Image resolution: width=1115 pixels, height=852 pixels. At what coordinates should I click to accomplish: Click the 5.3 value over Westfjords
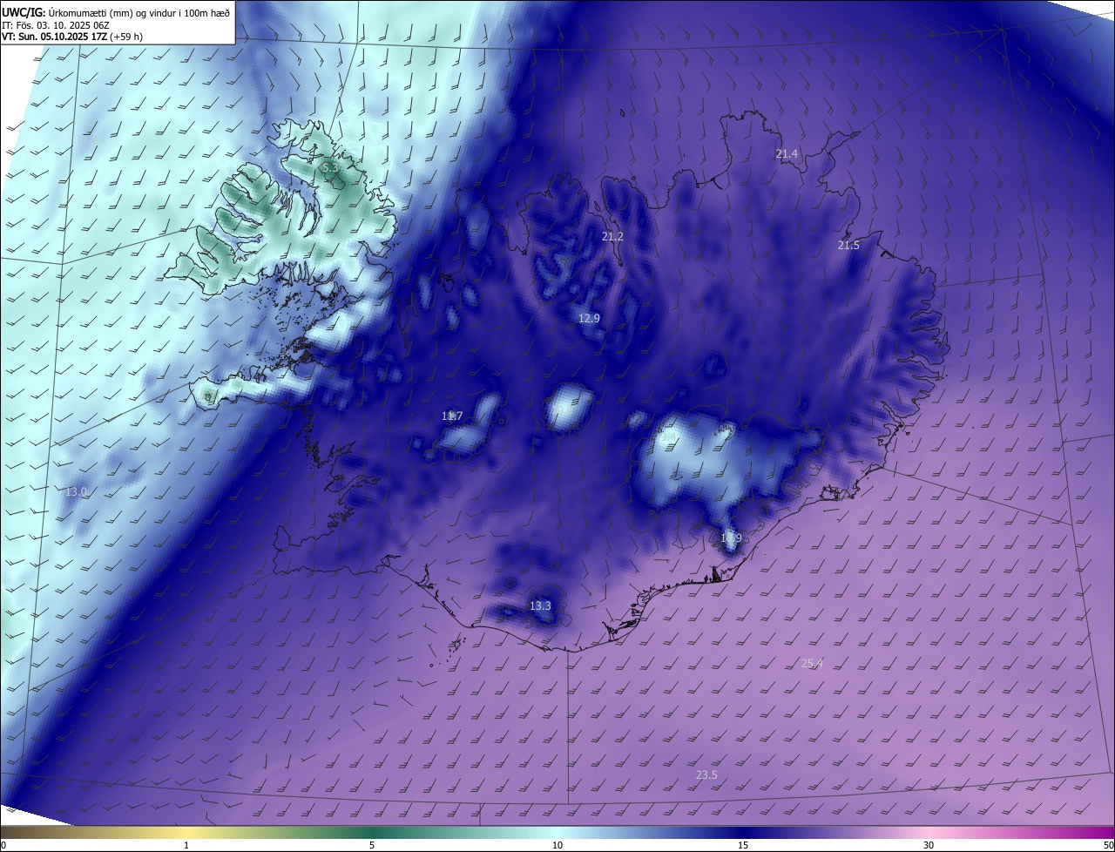tap(329, 167)
